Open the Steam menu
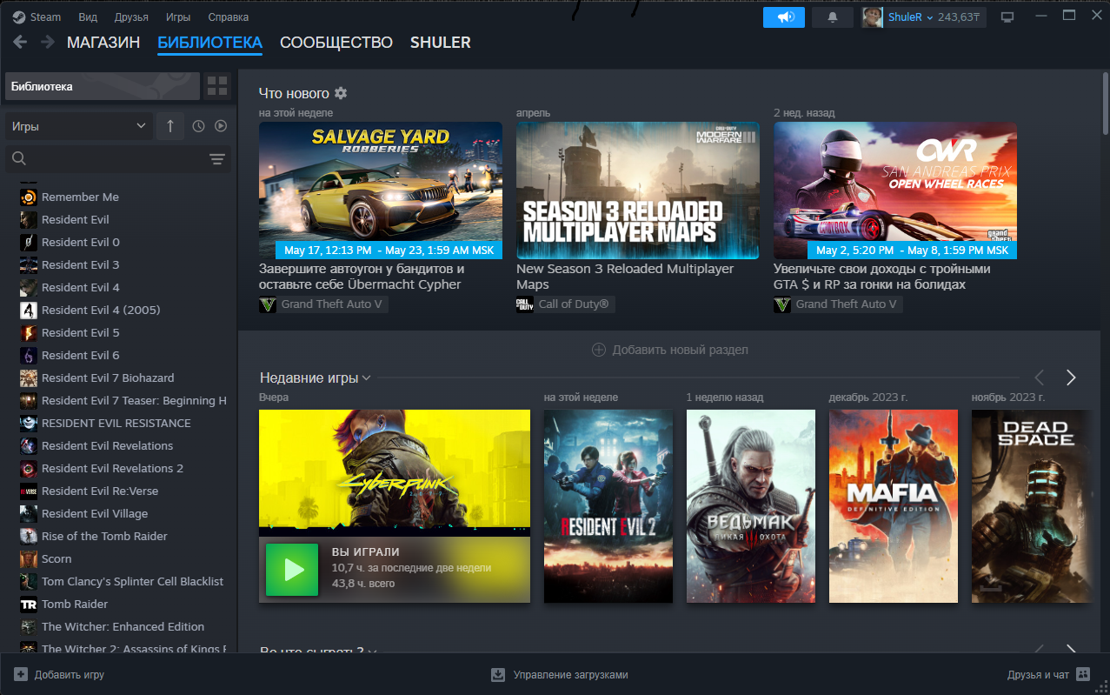This screenshot has height=695, width=1110. point(45,17)
